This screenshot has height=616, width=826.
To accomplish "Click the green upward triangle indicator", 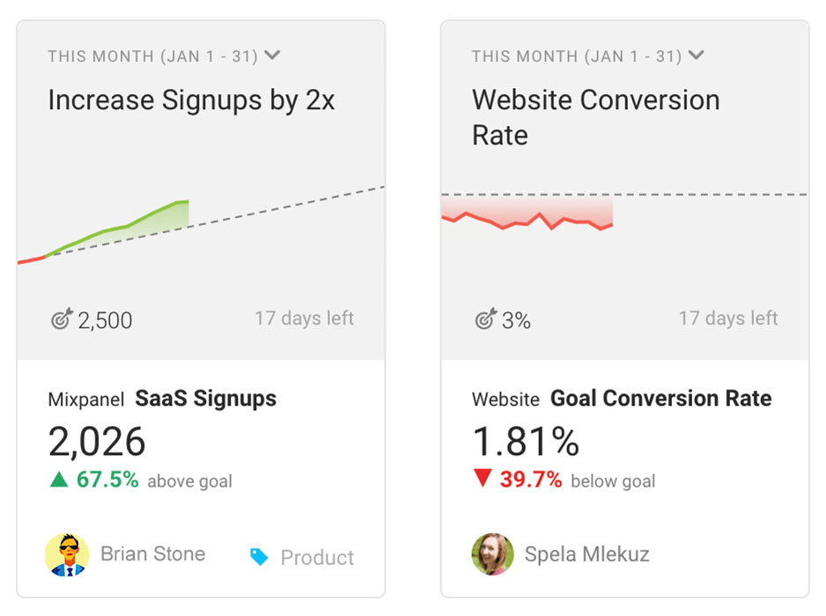I will click(x=57, y=480).
